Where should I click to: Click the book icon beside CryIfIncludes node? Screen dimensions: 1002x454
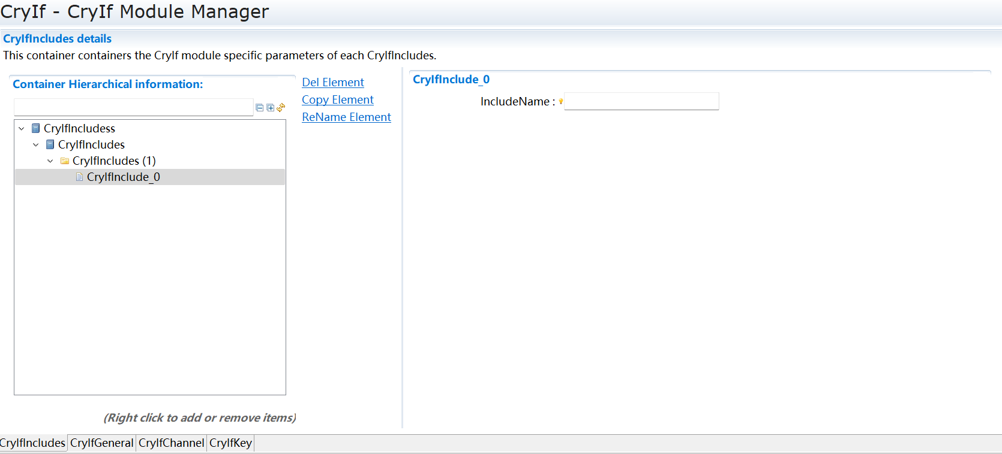[50, 144]
